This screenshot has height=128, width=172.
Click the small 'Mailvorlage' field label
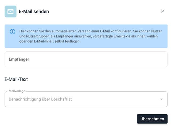coord(17,91)
